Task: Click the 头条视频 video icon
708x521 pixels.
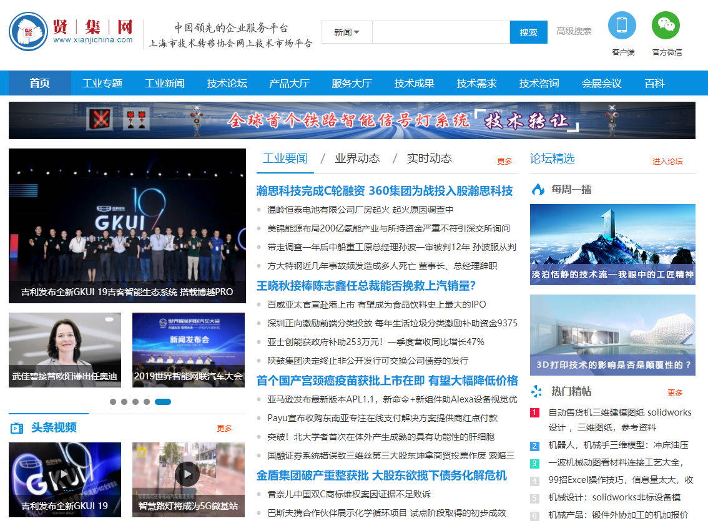Action: (17, 428)
